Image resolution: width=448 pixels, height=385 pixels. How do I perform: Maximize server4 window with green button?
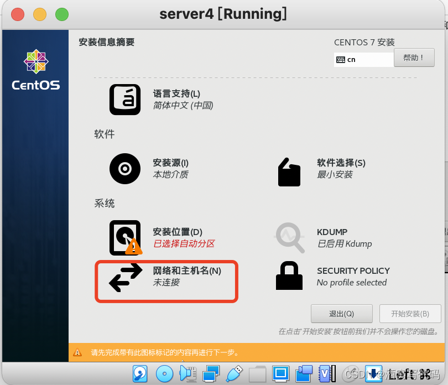(x=62, y=14)
